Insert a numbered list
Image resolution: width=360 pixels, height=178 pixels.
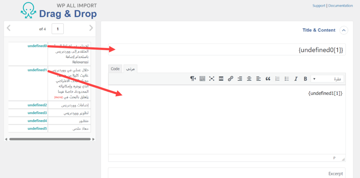coord(277,79)
